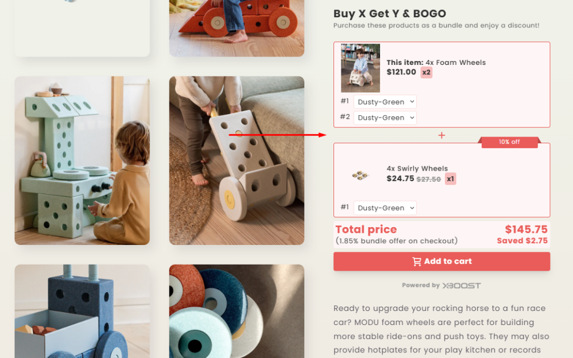Click the cart icon on Add to cart
The height and width of the screenshot is (358, 573).
click(x=417, y=262)
